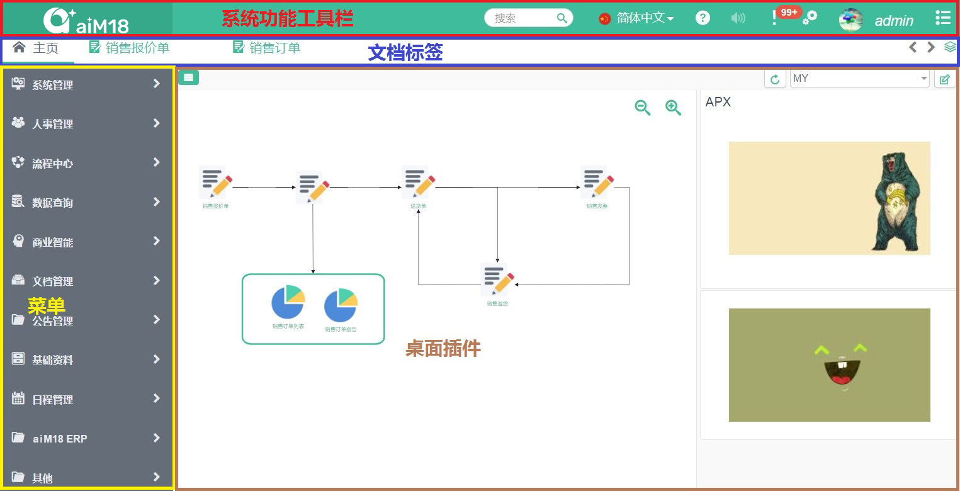960x491 pixels.
Task: Click the admin user avatar
Action: click(x=850, y=20)
